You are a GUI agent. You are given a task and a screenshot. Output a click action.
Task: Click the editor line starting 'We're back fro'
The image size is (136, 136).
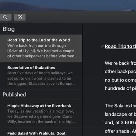[x=120, y=63]
